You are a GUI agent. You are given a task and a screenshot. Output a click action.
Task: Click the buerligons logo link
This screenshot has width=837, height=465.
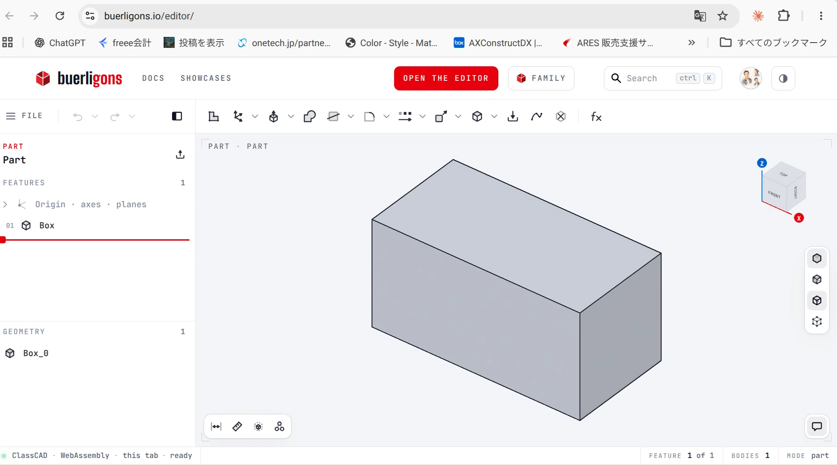coord(79,79)
